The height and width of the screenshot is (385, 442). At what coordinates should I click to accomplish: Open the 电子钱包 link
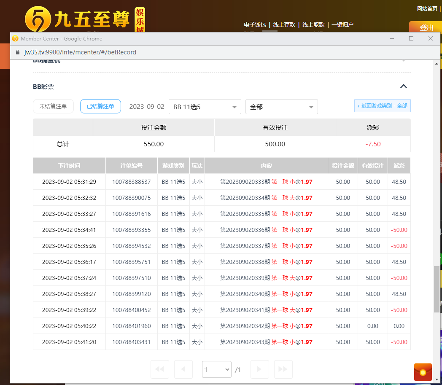255,24
